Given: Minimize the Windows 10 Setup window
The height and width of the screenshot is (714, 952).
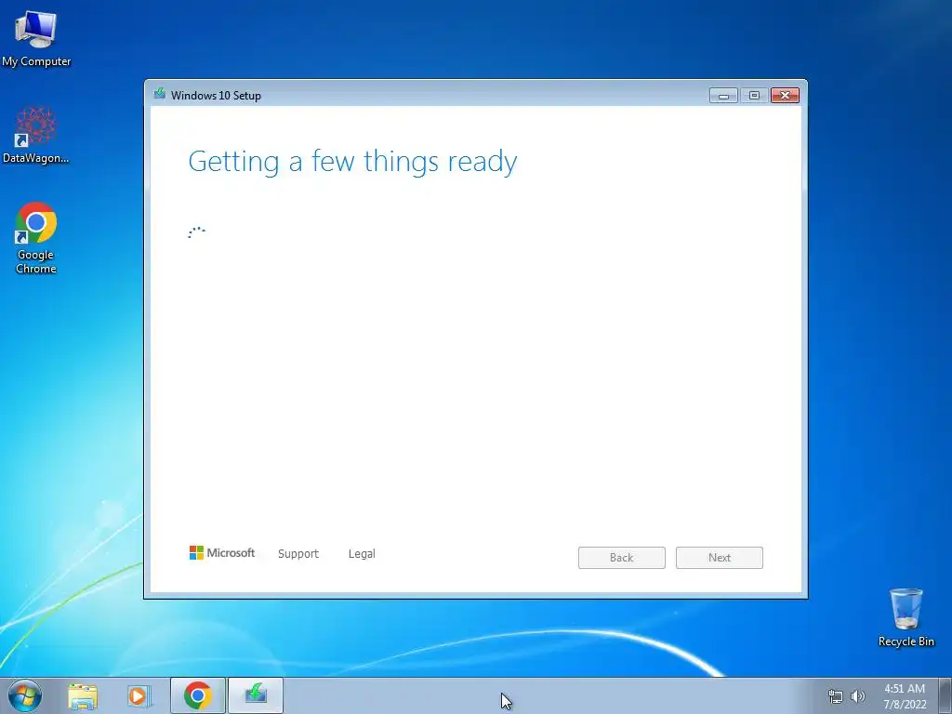Looking at the screenshot, I should pyautogui.click(x=723, y=96).
